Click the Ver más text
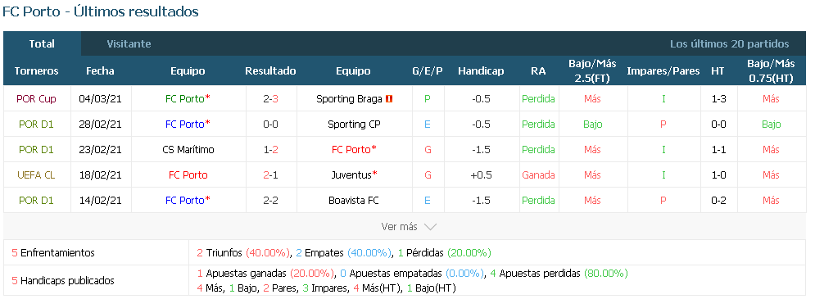Viewport: 815px width, 299px height. point(399,227)
